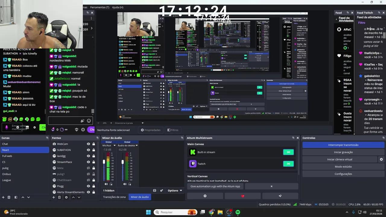Move source up in Fontes toolbar
Screen dimensions: 386x217
tap(73, 197)
